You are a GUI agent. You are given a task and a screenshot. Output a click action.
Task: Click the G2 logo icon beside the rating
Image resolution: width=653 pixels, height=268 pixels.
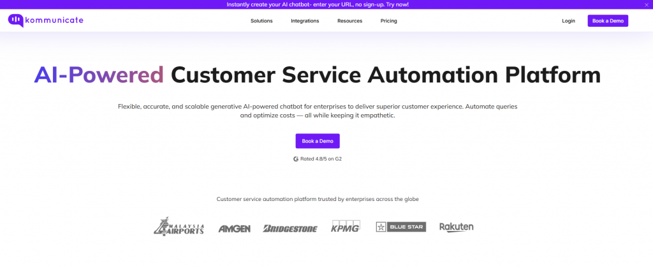point(296,159)
